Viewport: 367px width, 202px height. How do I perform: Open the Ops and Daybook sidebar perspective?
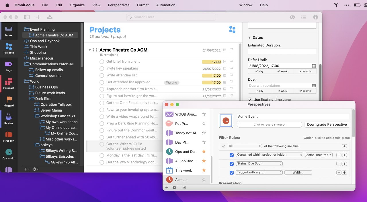coord(9,154)
